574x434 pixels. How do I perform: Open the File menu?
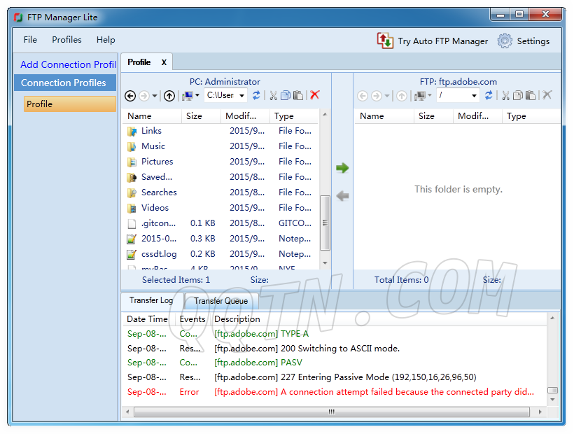[30, 40]
